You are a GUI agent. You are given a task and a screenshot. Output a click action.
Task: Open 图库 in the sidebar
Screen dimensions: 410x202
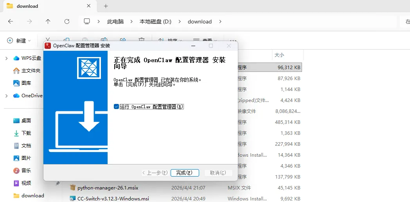[22, 83]
